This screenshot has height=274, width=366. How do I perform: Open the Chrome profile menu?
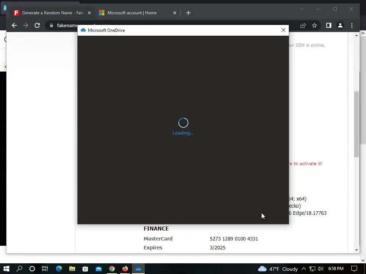click(340, 25)
